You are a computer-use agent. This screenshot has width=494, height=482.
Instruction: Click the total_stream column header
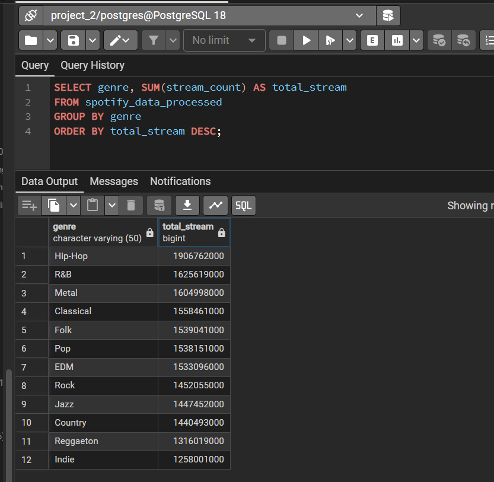(x=195, y=232)
